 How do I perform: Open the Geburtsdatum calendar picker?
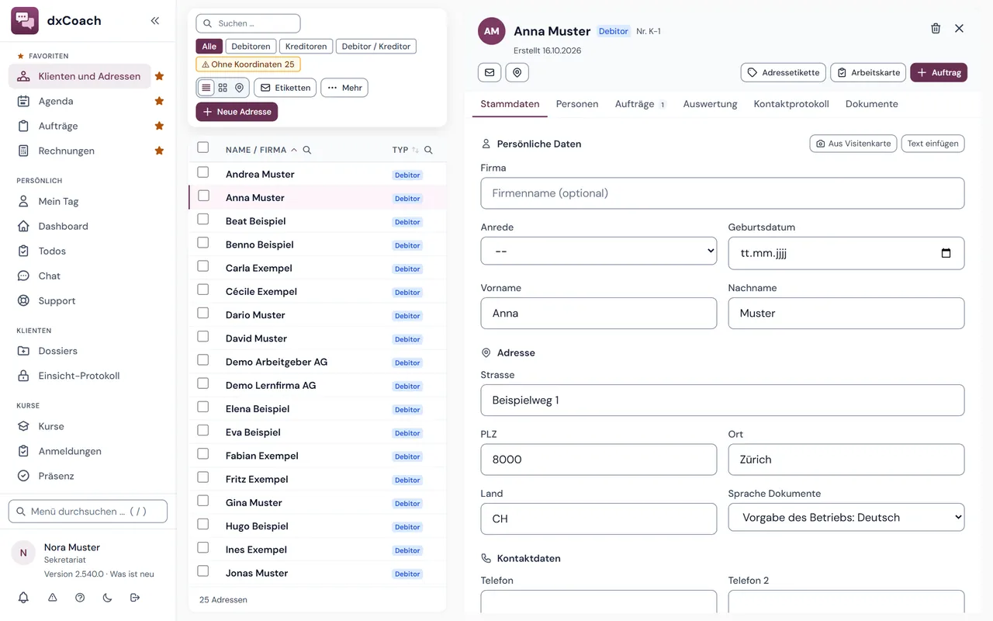pos(946,253)
